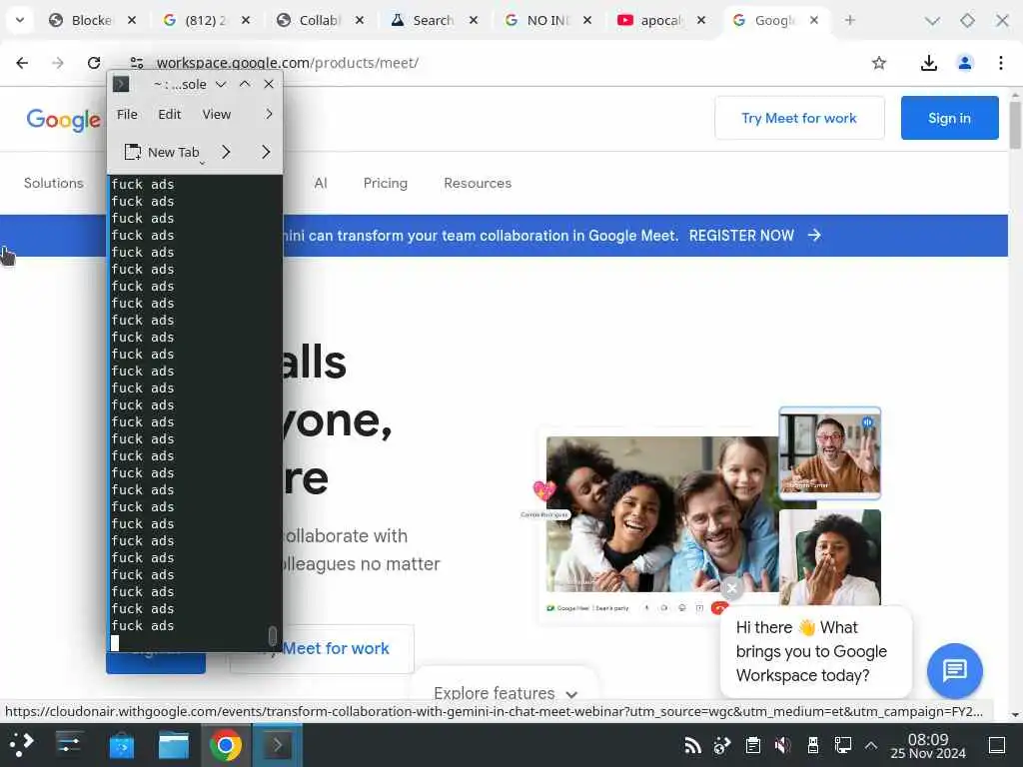Open the Chrome three-dot menu
Screen dimensions: 1023x767
point(1000,63)
